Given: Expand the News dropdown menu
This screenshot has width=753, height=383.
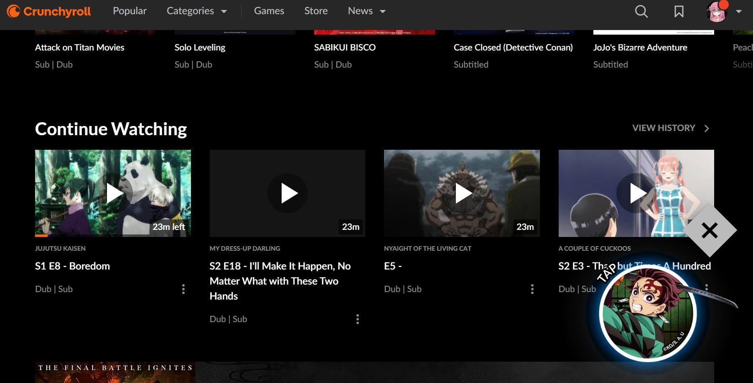Looking at the screenshot, I should (x=366, y=11).
